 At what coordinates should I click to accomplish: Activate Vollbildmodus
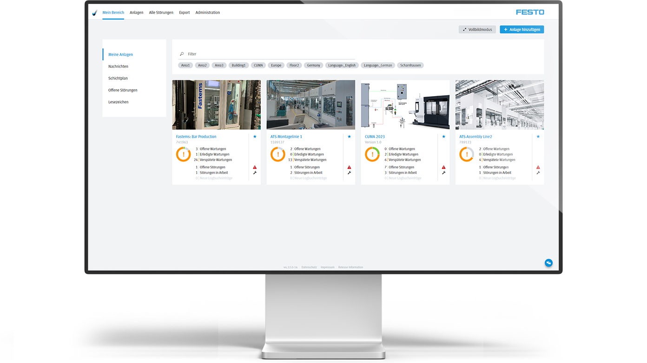click(x=477, y=29)
